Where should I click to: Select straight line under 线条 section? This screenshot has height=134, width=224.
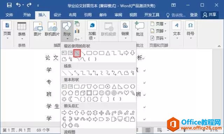64,73
